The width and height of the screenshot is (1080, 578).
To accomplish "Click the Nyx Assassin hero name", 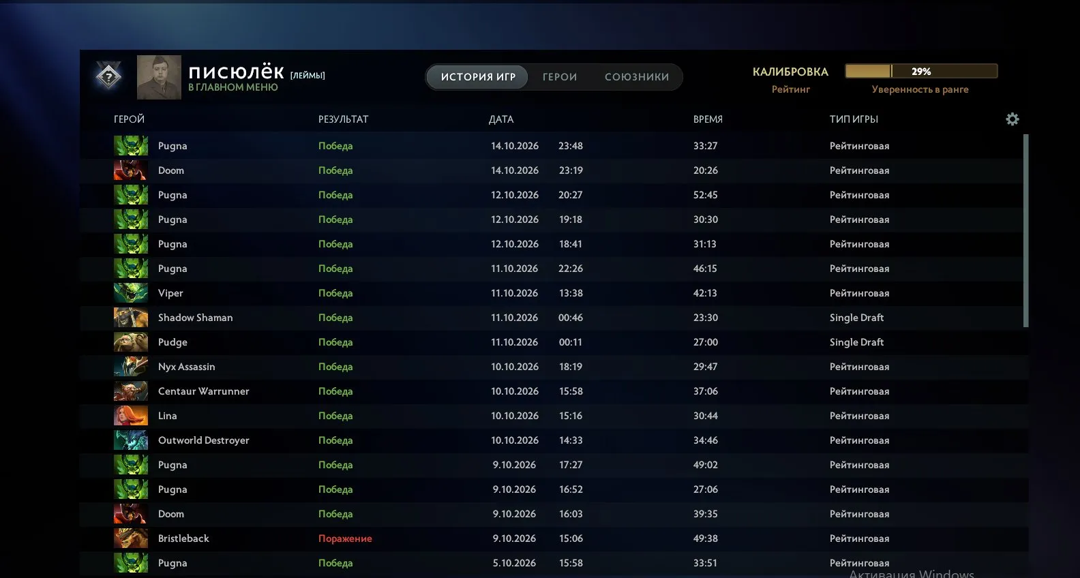I will tap(186, 367).
